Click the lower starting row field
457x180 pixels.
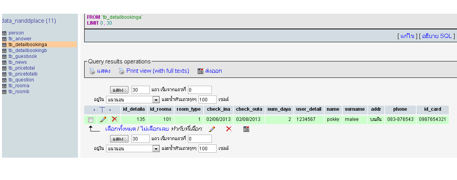click(x=200, y=139)
